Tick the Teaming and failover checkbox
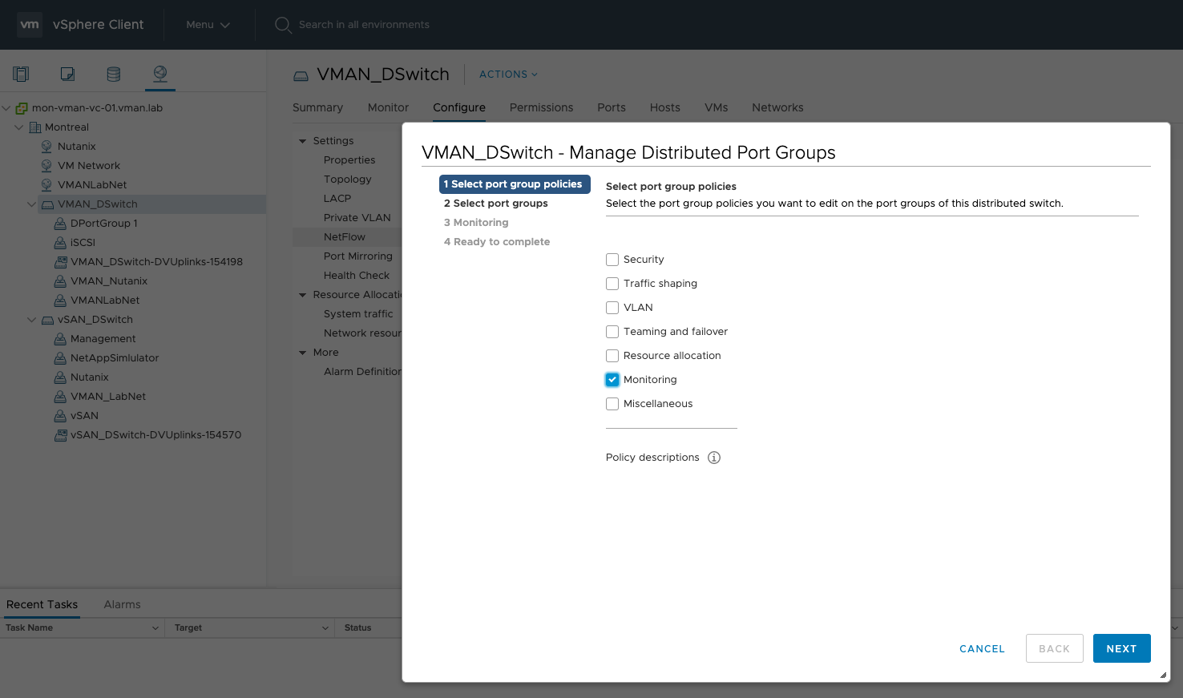Screen dimensions: 1183x698 (x=612, y=332)
